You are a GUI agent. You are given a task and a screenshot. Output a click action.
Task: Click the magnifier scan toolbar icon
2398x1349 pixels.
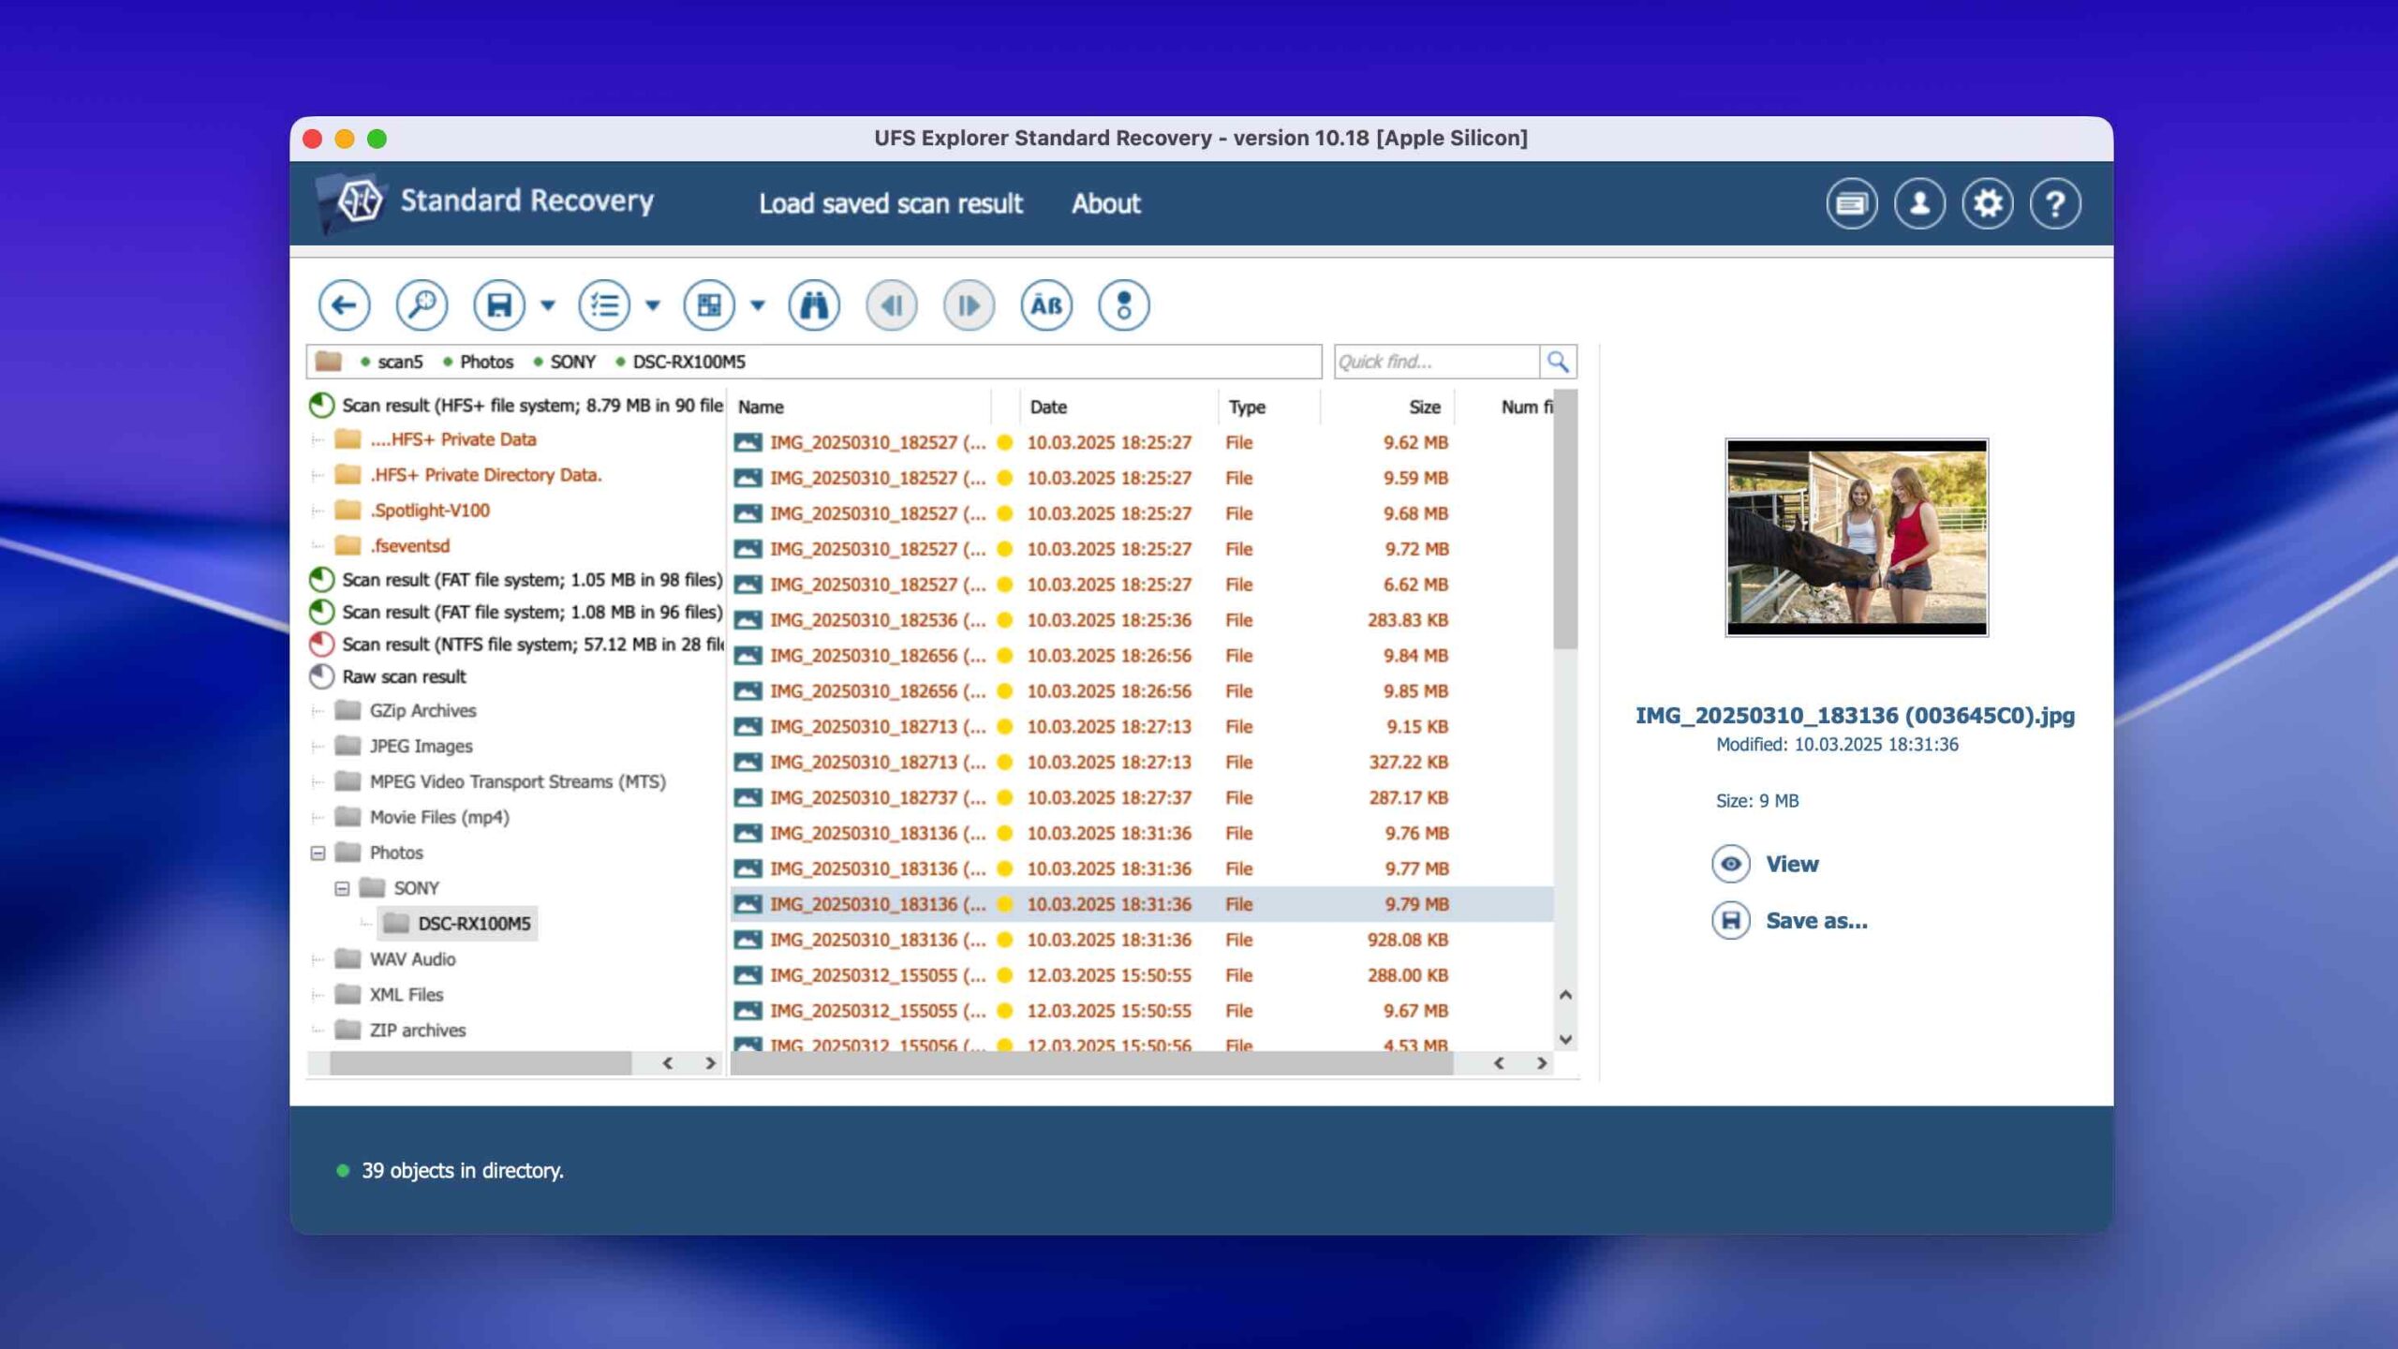[422, 305]
